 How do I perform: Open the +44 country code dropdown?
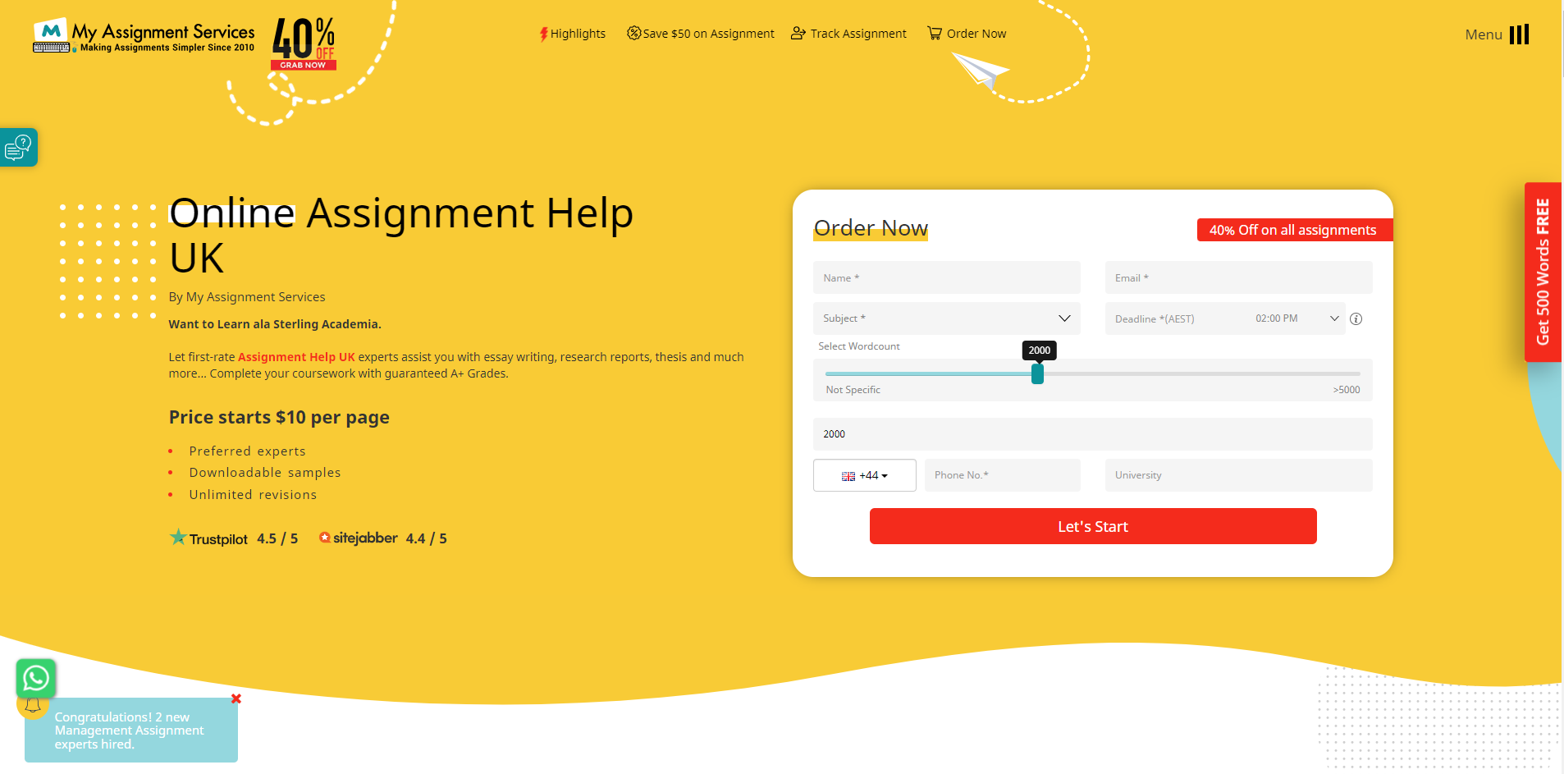(x=865, y=475)
